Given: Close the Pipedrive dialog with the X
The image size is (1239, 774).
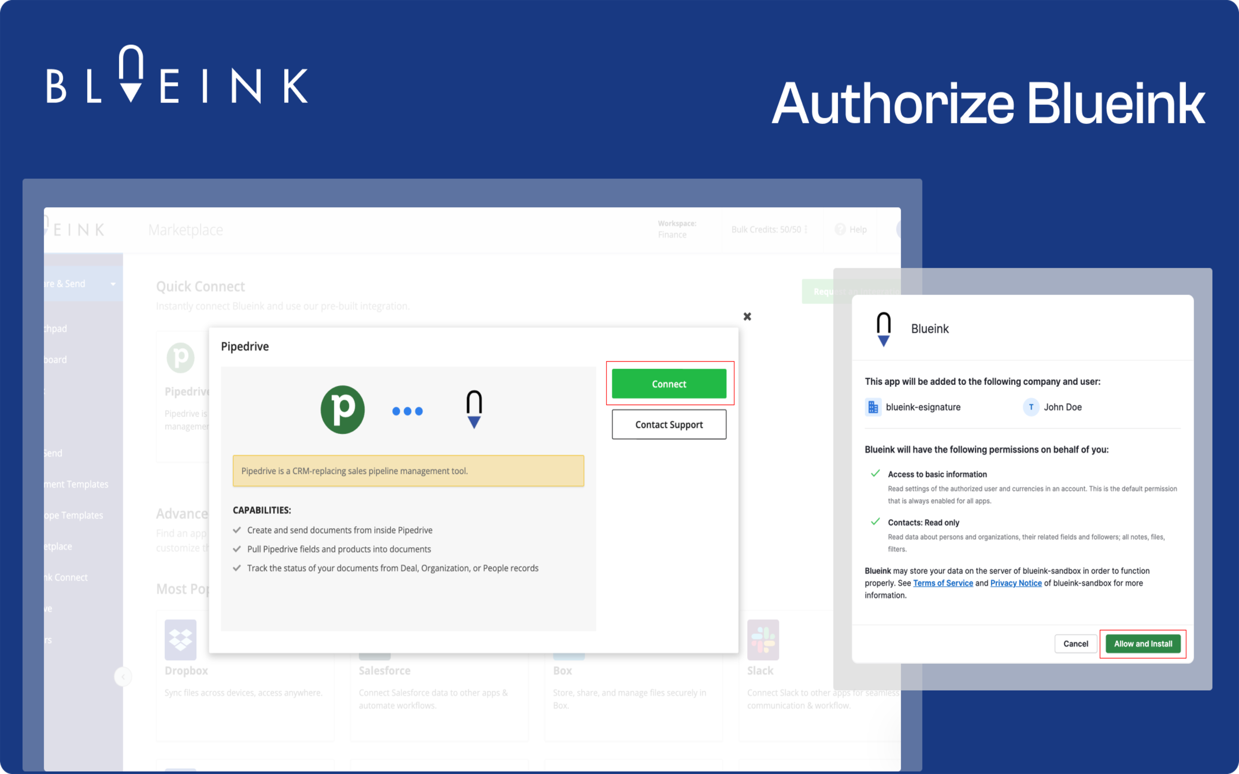Looking at the screenshot, I should [747, 316].
